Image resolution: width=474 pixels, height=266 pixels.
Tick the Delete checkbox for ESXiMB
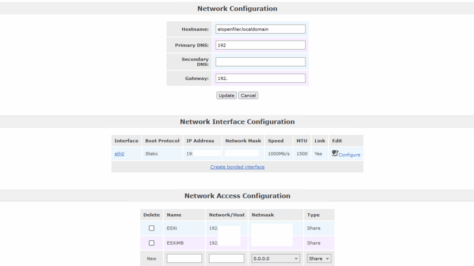pos(151,243)
